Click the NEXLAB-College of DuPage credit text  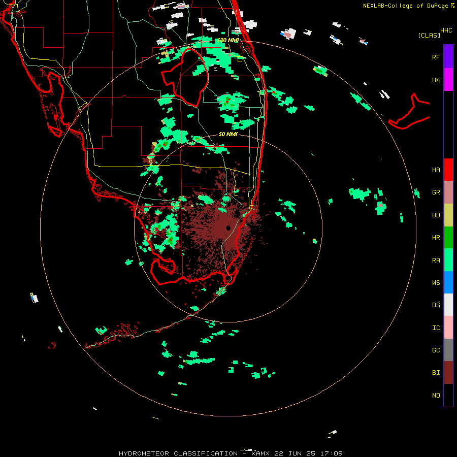[x=405, y=6]
